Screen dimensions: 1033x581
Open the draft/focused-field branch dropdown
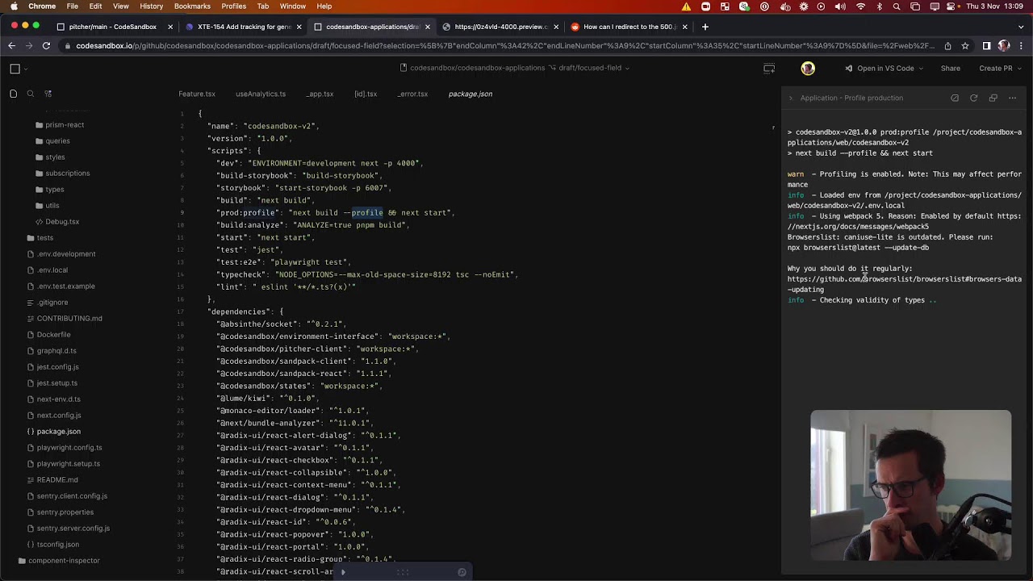click(x=594, y=68)
